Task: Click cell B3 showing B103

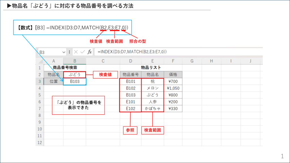Action: point(75,81)
